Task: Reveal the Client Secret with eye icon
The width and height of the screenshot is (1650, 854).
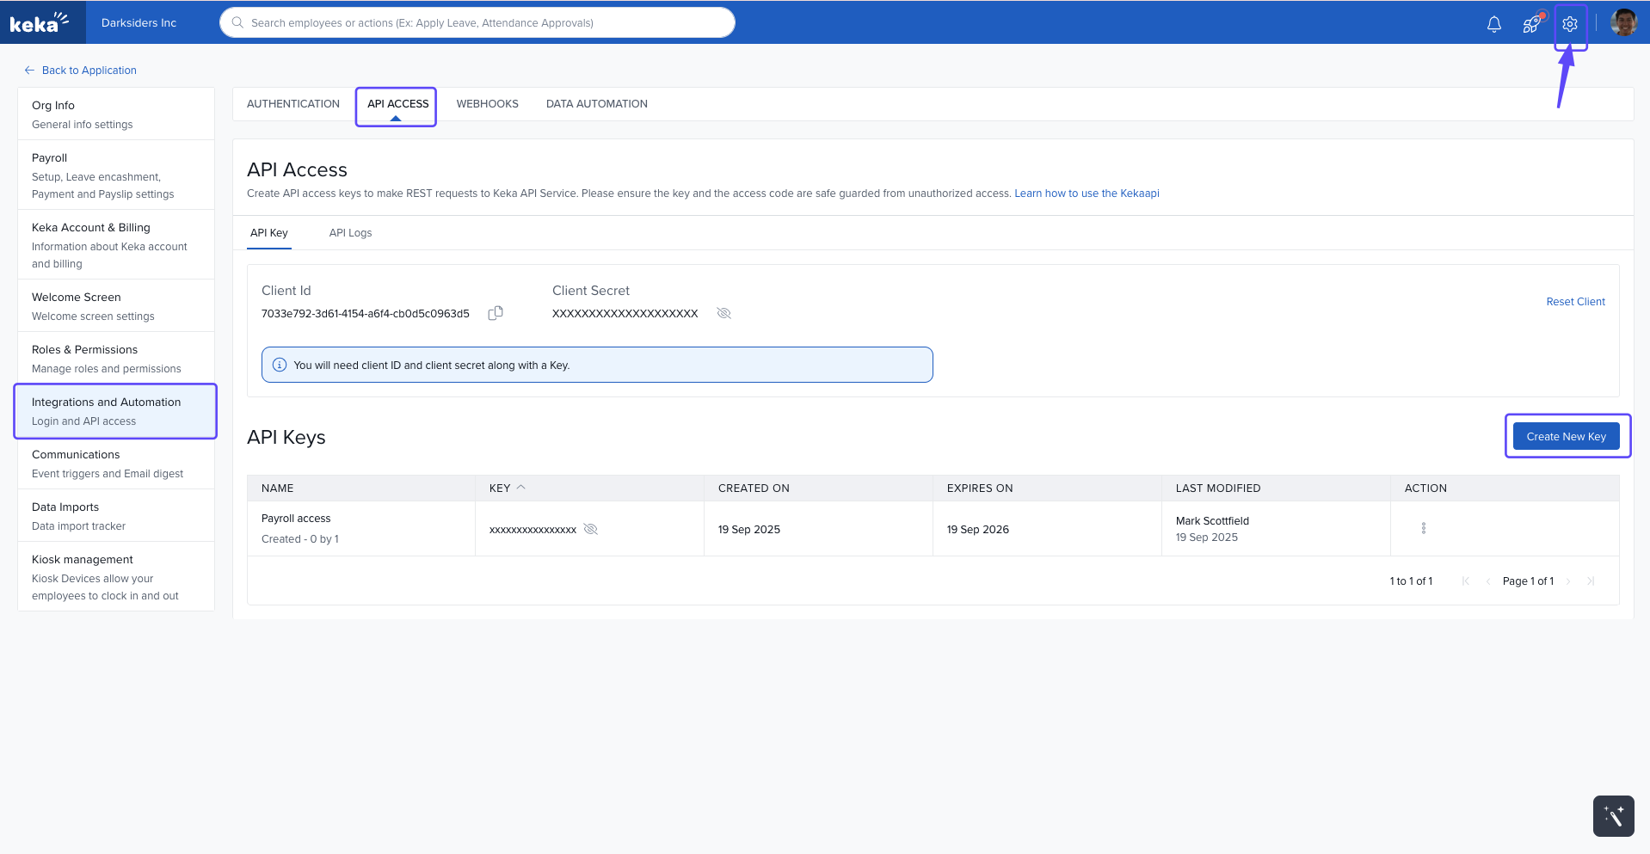Action: 723,313
